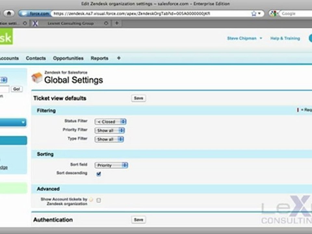
Task: Click the help icon beside Show Account tickets
Action: pyautogui.click(x=91, y=199)
